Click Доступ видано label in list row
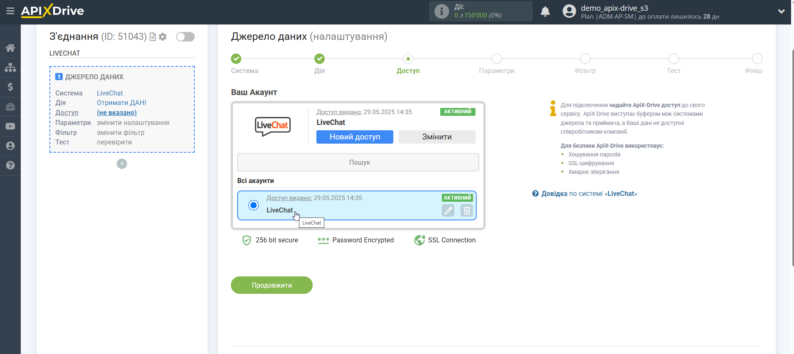The height and width of the screenshot is (354, 794). click(289, 198)
